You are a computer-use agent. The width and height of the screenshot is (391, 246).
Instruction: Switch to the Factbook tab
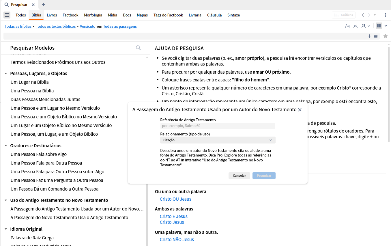coord(71,15)
